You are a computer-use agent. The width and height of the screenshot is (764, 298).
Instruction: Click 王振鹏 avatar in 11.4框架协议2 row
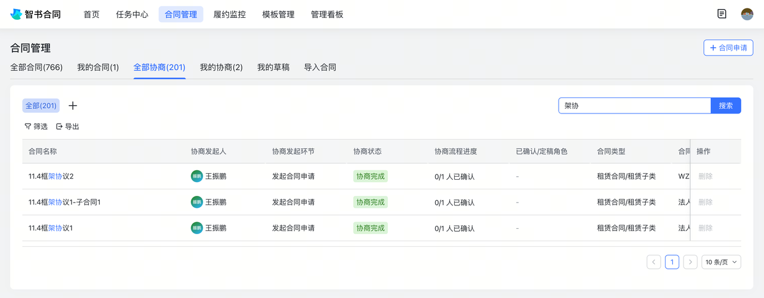[197, 176]
